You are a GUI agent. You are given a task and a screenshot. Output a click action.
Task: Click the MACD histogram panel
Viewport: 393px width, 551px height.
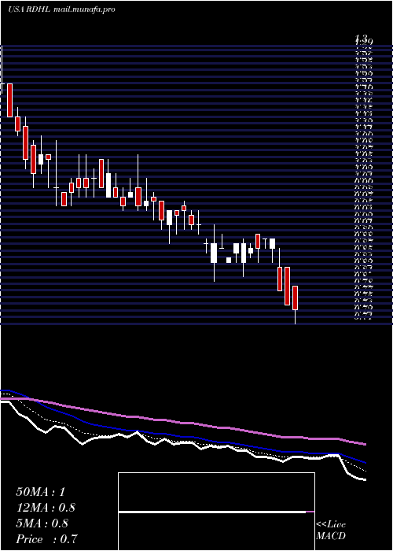click(216, 512)
